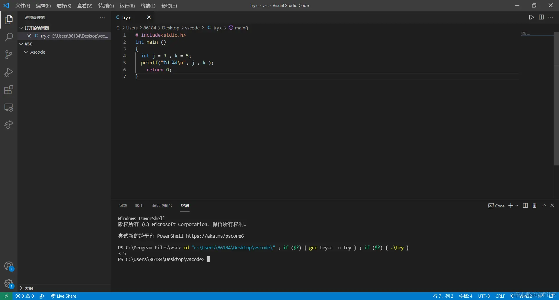Change end-of-line sequence via CRLF
The height and width of the screenshot is (300, 559).
point(500,296)
